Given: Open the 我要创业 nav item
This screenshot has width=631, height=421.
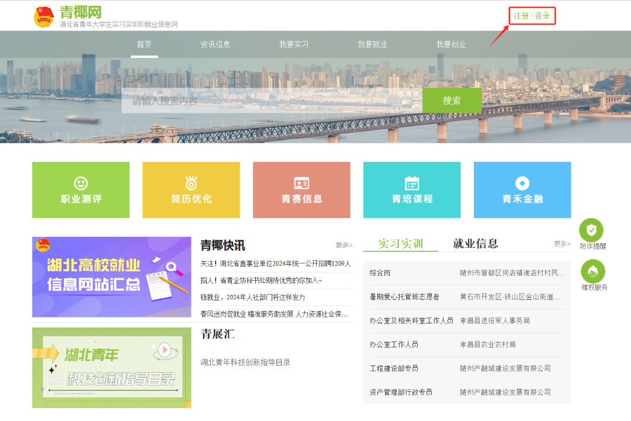Looking at the screenshot, I should pyautogui.click(x=451, y=44).
